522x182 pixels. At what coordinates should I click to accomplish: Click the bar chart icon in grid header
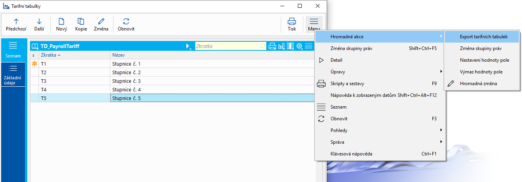point(281,46)
